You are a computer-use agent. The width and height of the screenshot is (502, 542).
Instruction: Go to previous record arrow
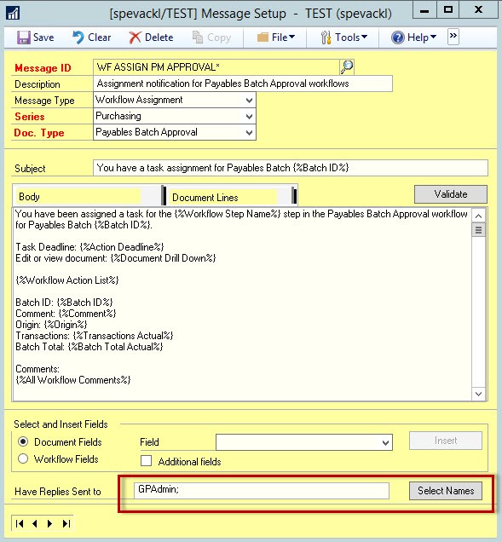click(35, 523)
